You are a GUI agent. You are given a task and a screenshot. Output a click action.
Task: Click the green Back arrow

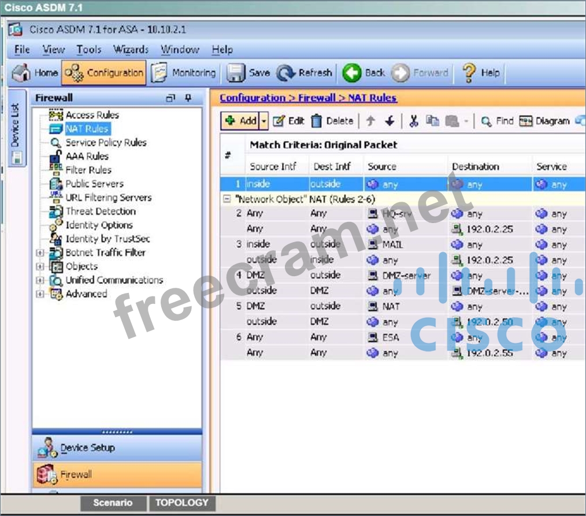(x=352, y=73)
